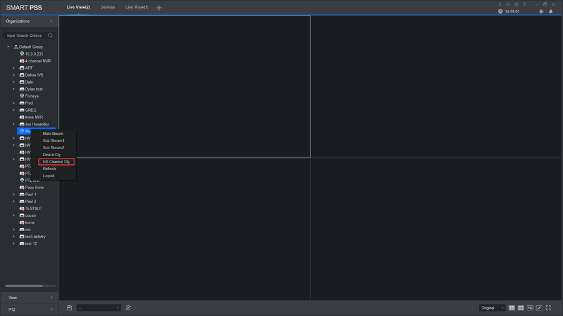Choose Logout from context menu

click(49, 176)
